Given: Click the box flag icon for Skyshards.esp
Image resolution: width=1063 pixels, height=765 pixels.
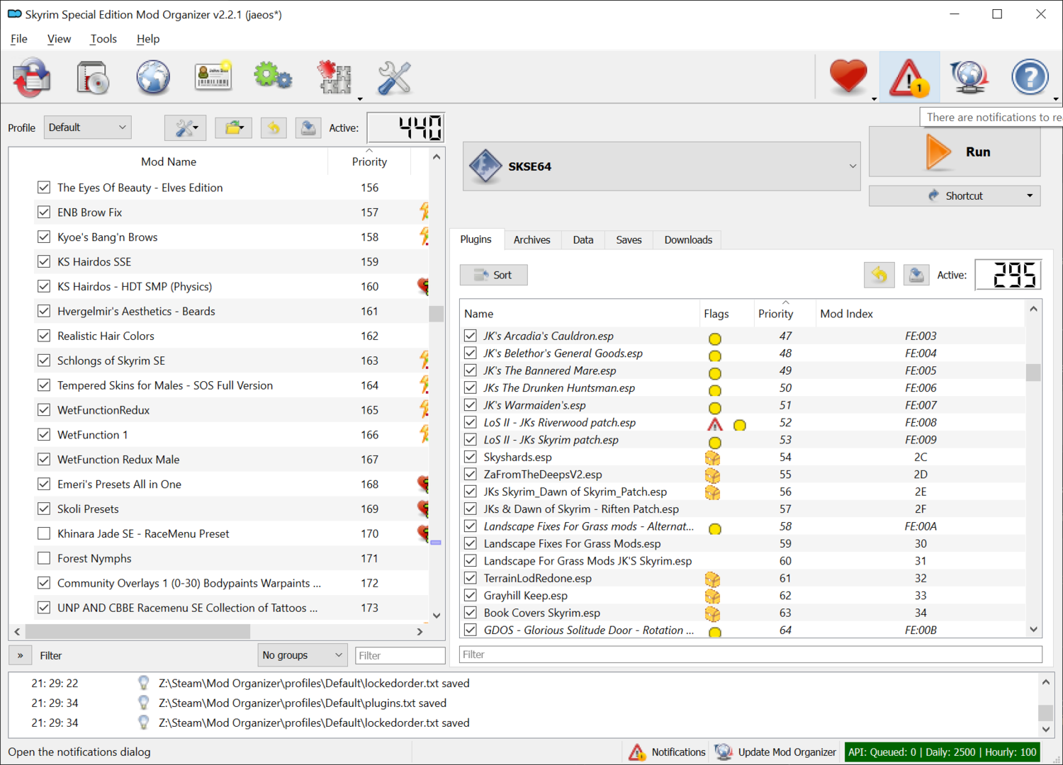Looking at the screenshot, I should (712, 458).
